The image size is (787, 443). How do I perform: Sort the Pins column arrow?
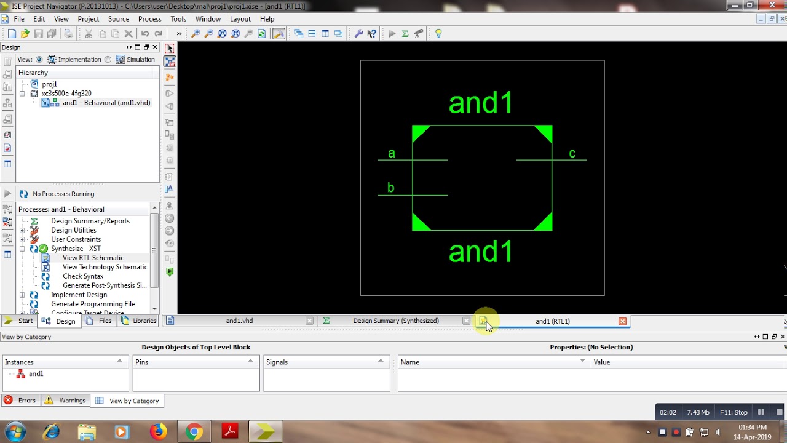(250, 361)
